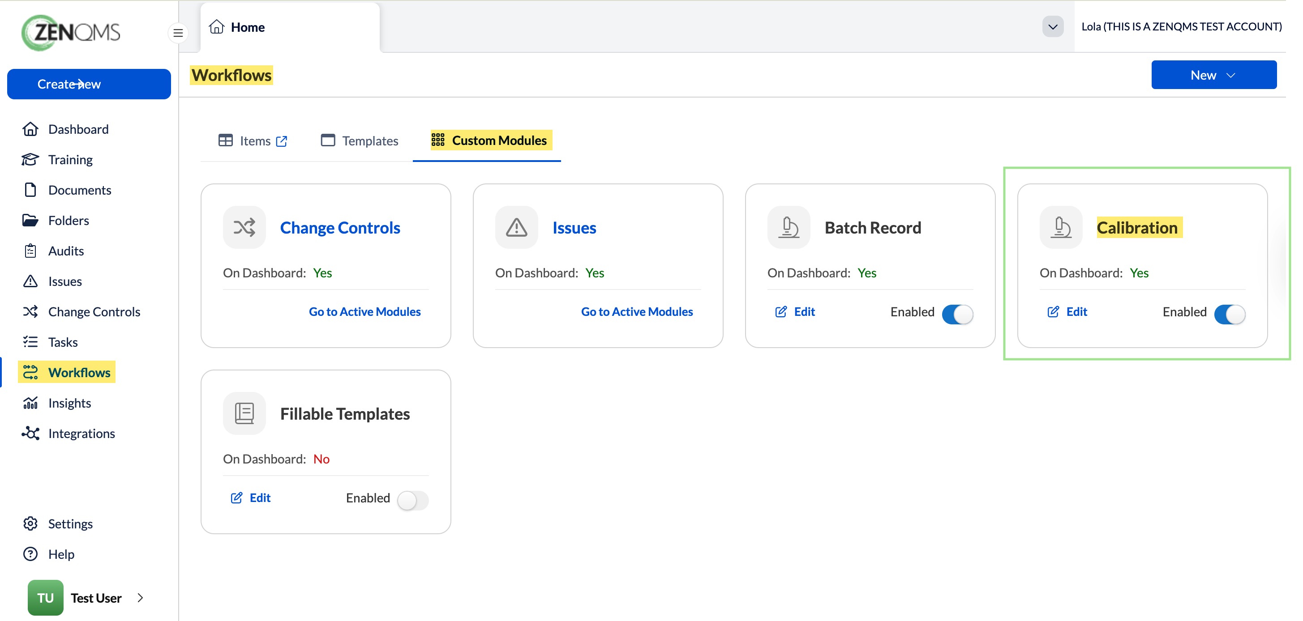Screen dimensions: 1303x621
Task: Switch to the Templates tab
Action: pyautogui.click(x=360, y=140)
